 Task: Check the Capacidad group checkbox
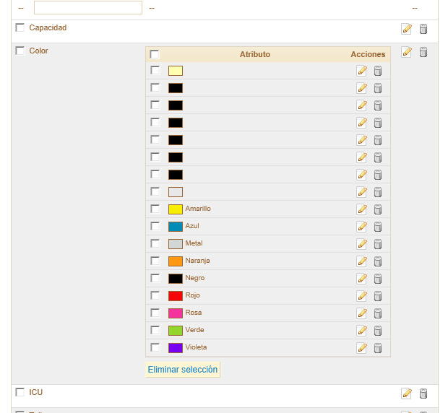coord(20,27)
